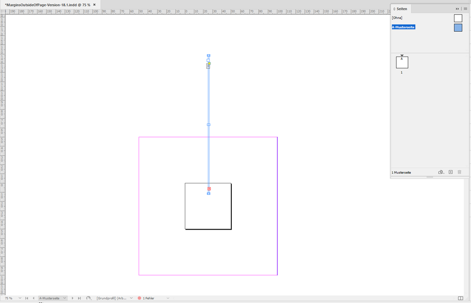This screenshot has height=303, width=471.
Task: Go to next page arrow
Action: pyautogui.click(x=72, y=298)
